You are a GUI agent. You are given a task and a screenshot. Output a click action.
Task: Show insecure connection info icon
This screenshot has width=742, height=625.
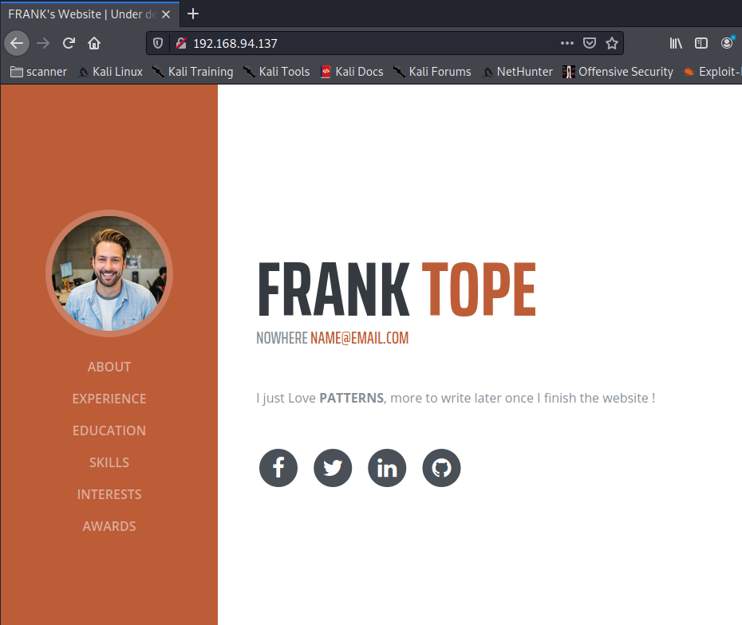pyautogui.click(x=181, y=44)
